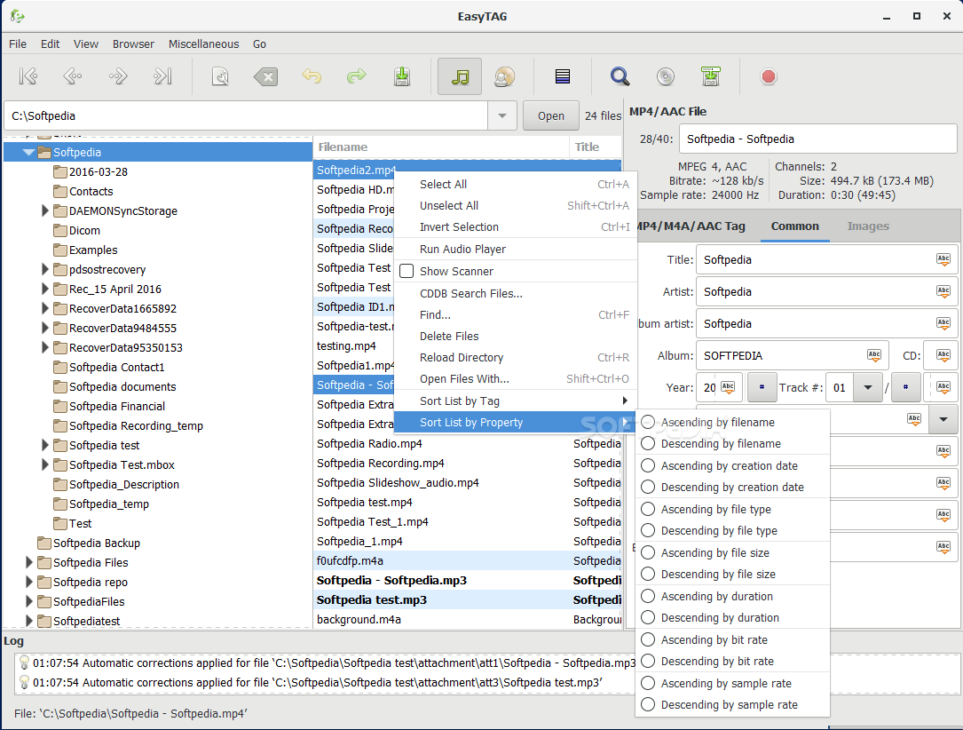Click the total tracks button after slash

pos(905,387)
